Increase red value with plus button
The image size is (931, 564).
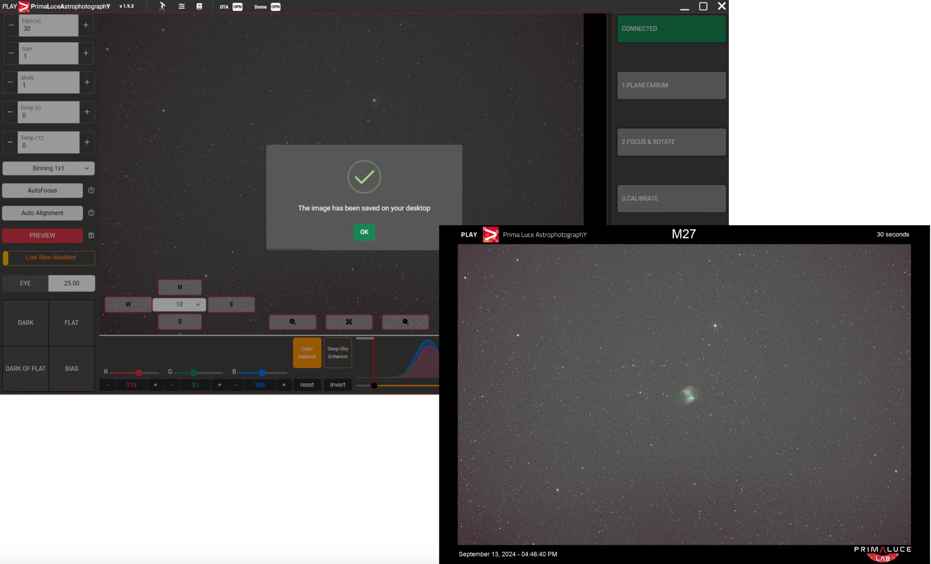(155, 385)
